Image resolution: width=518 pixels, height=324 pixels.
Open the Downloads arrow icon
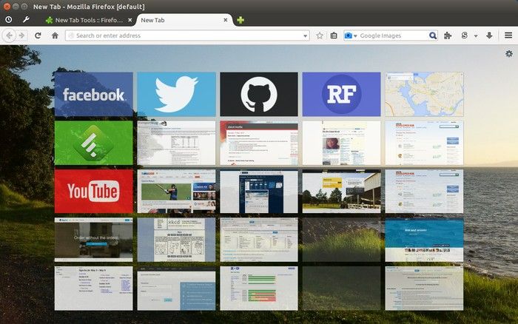coord(489,36)
